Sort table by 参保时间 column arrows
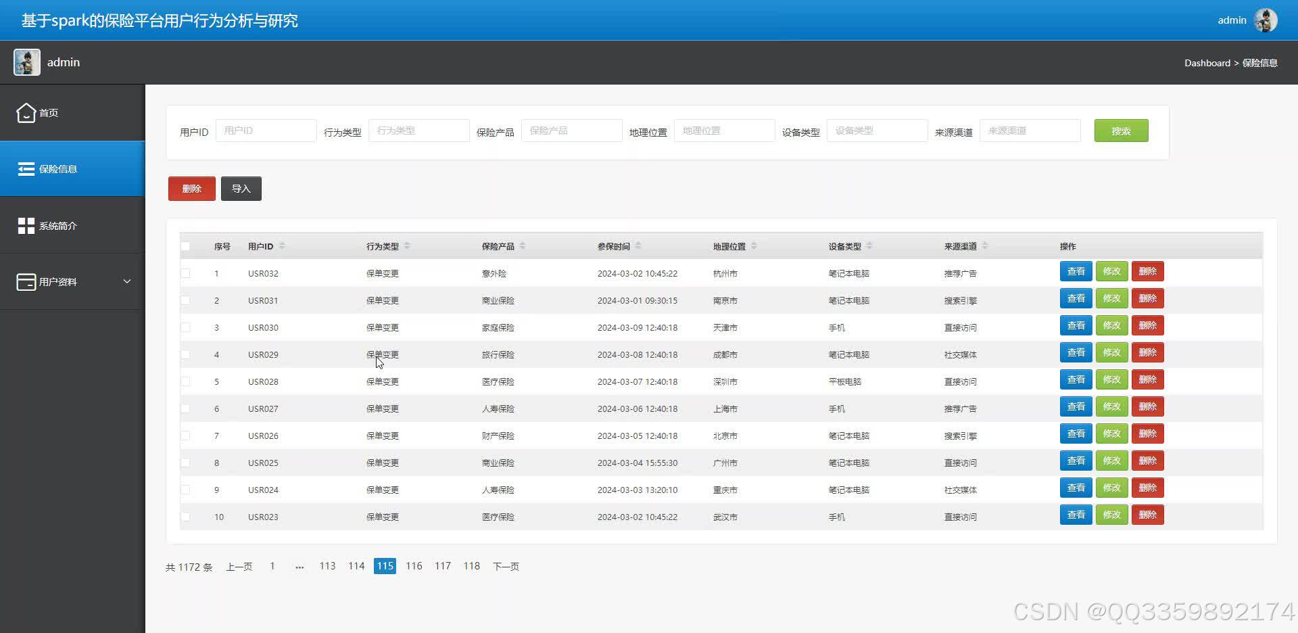 638,245
